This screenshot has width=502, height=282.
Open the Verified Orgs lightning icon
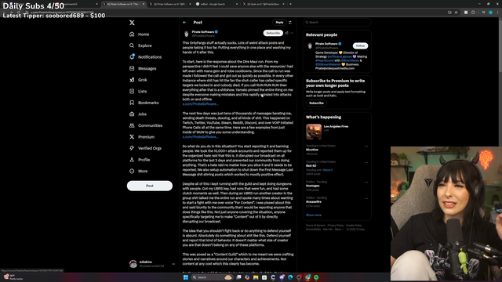pos(132,148)
